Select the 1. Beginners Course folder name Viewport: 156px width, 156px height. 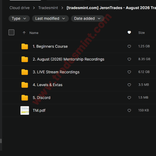pyautogui.click(x=50, y=46)
